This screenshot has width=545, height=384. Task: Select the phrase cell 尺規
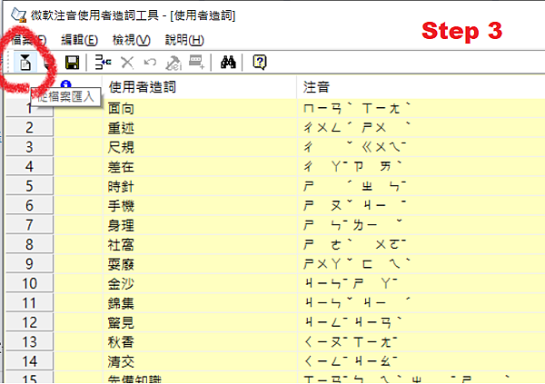(x=200, y=147)
